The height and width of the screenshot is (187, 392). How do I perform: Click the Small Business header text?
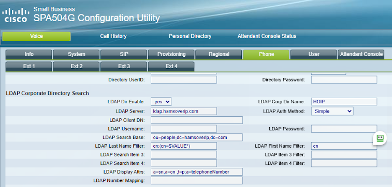click(x=54, y=9)
